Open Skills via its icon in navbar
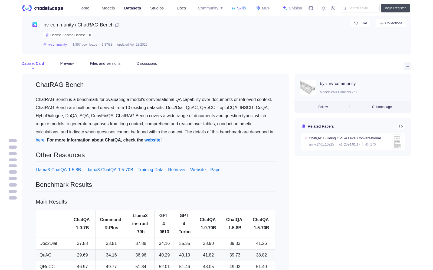Image resolution: width=433 pixels, height=270 pixels. (x=234, y=8)
